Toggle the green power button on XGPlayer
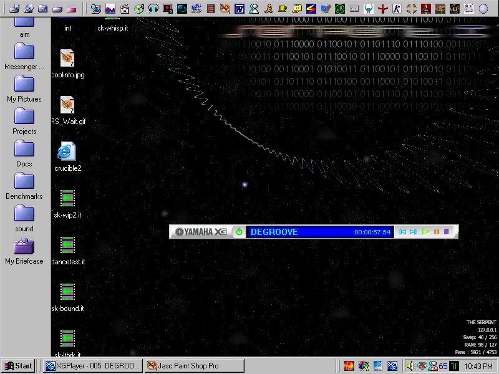The height and width of the screenshot is (374, 499). (x=238, y=232)
